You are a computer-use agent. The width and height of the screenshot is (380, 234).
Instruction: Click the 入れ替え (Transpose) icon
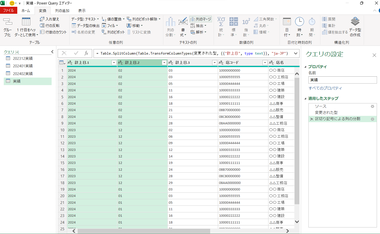pyautogui.click(x=42, y=19)
